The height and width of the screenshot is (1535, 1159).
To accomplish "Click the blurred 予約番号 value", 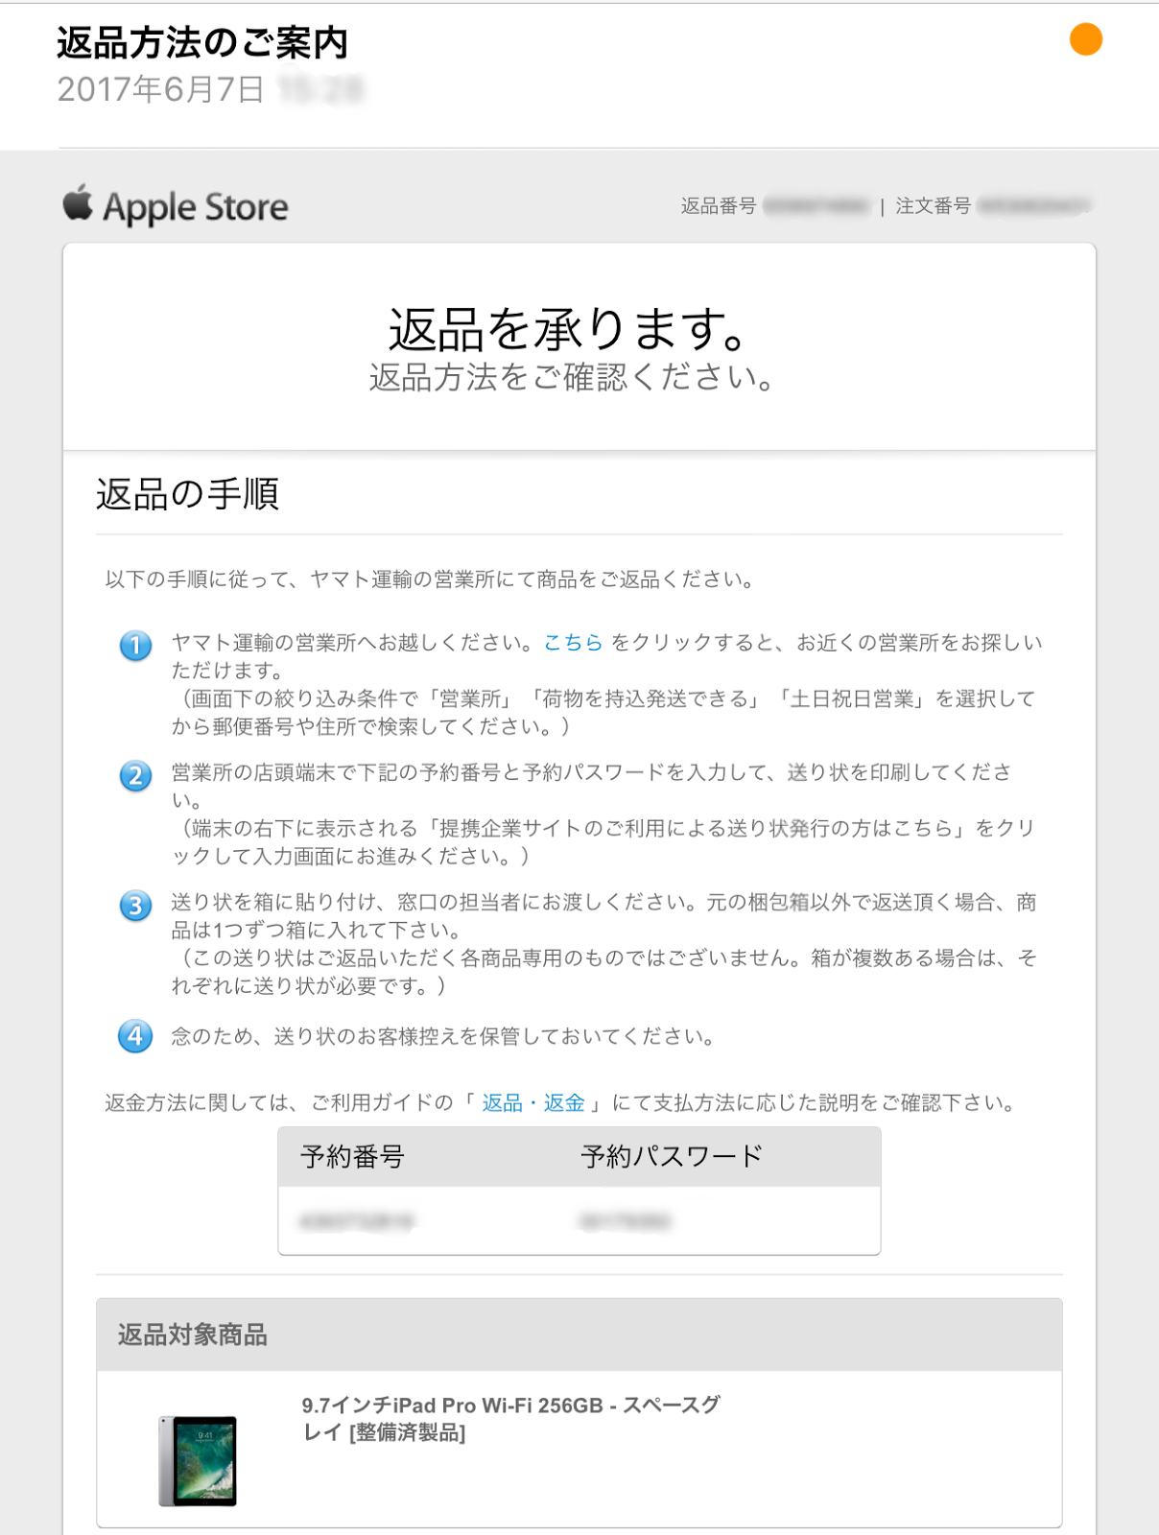I will point(356,1221).
